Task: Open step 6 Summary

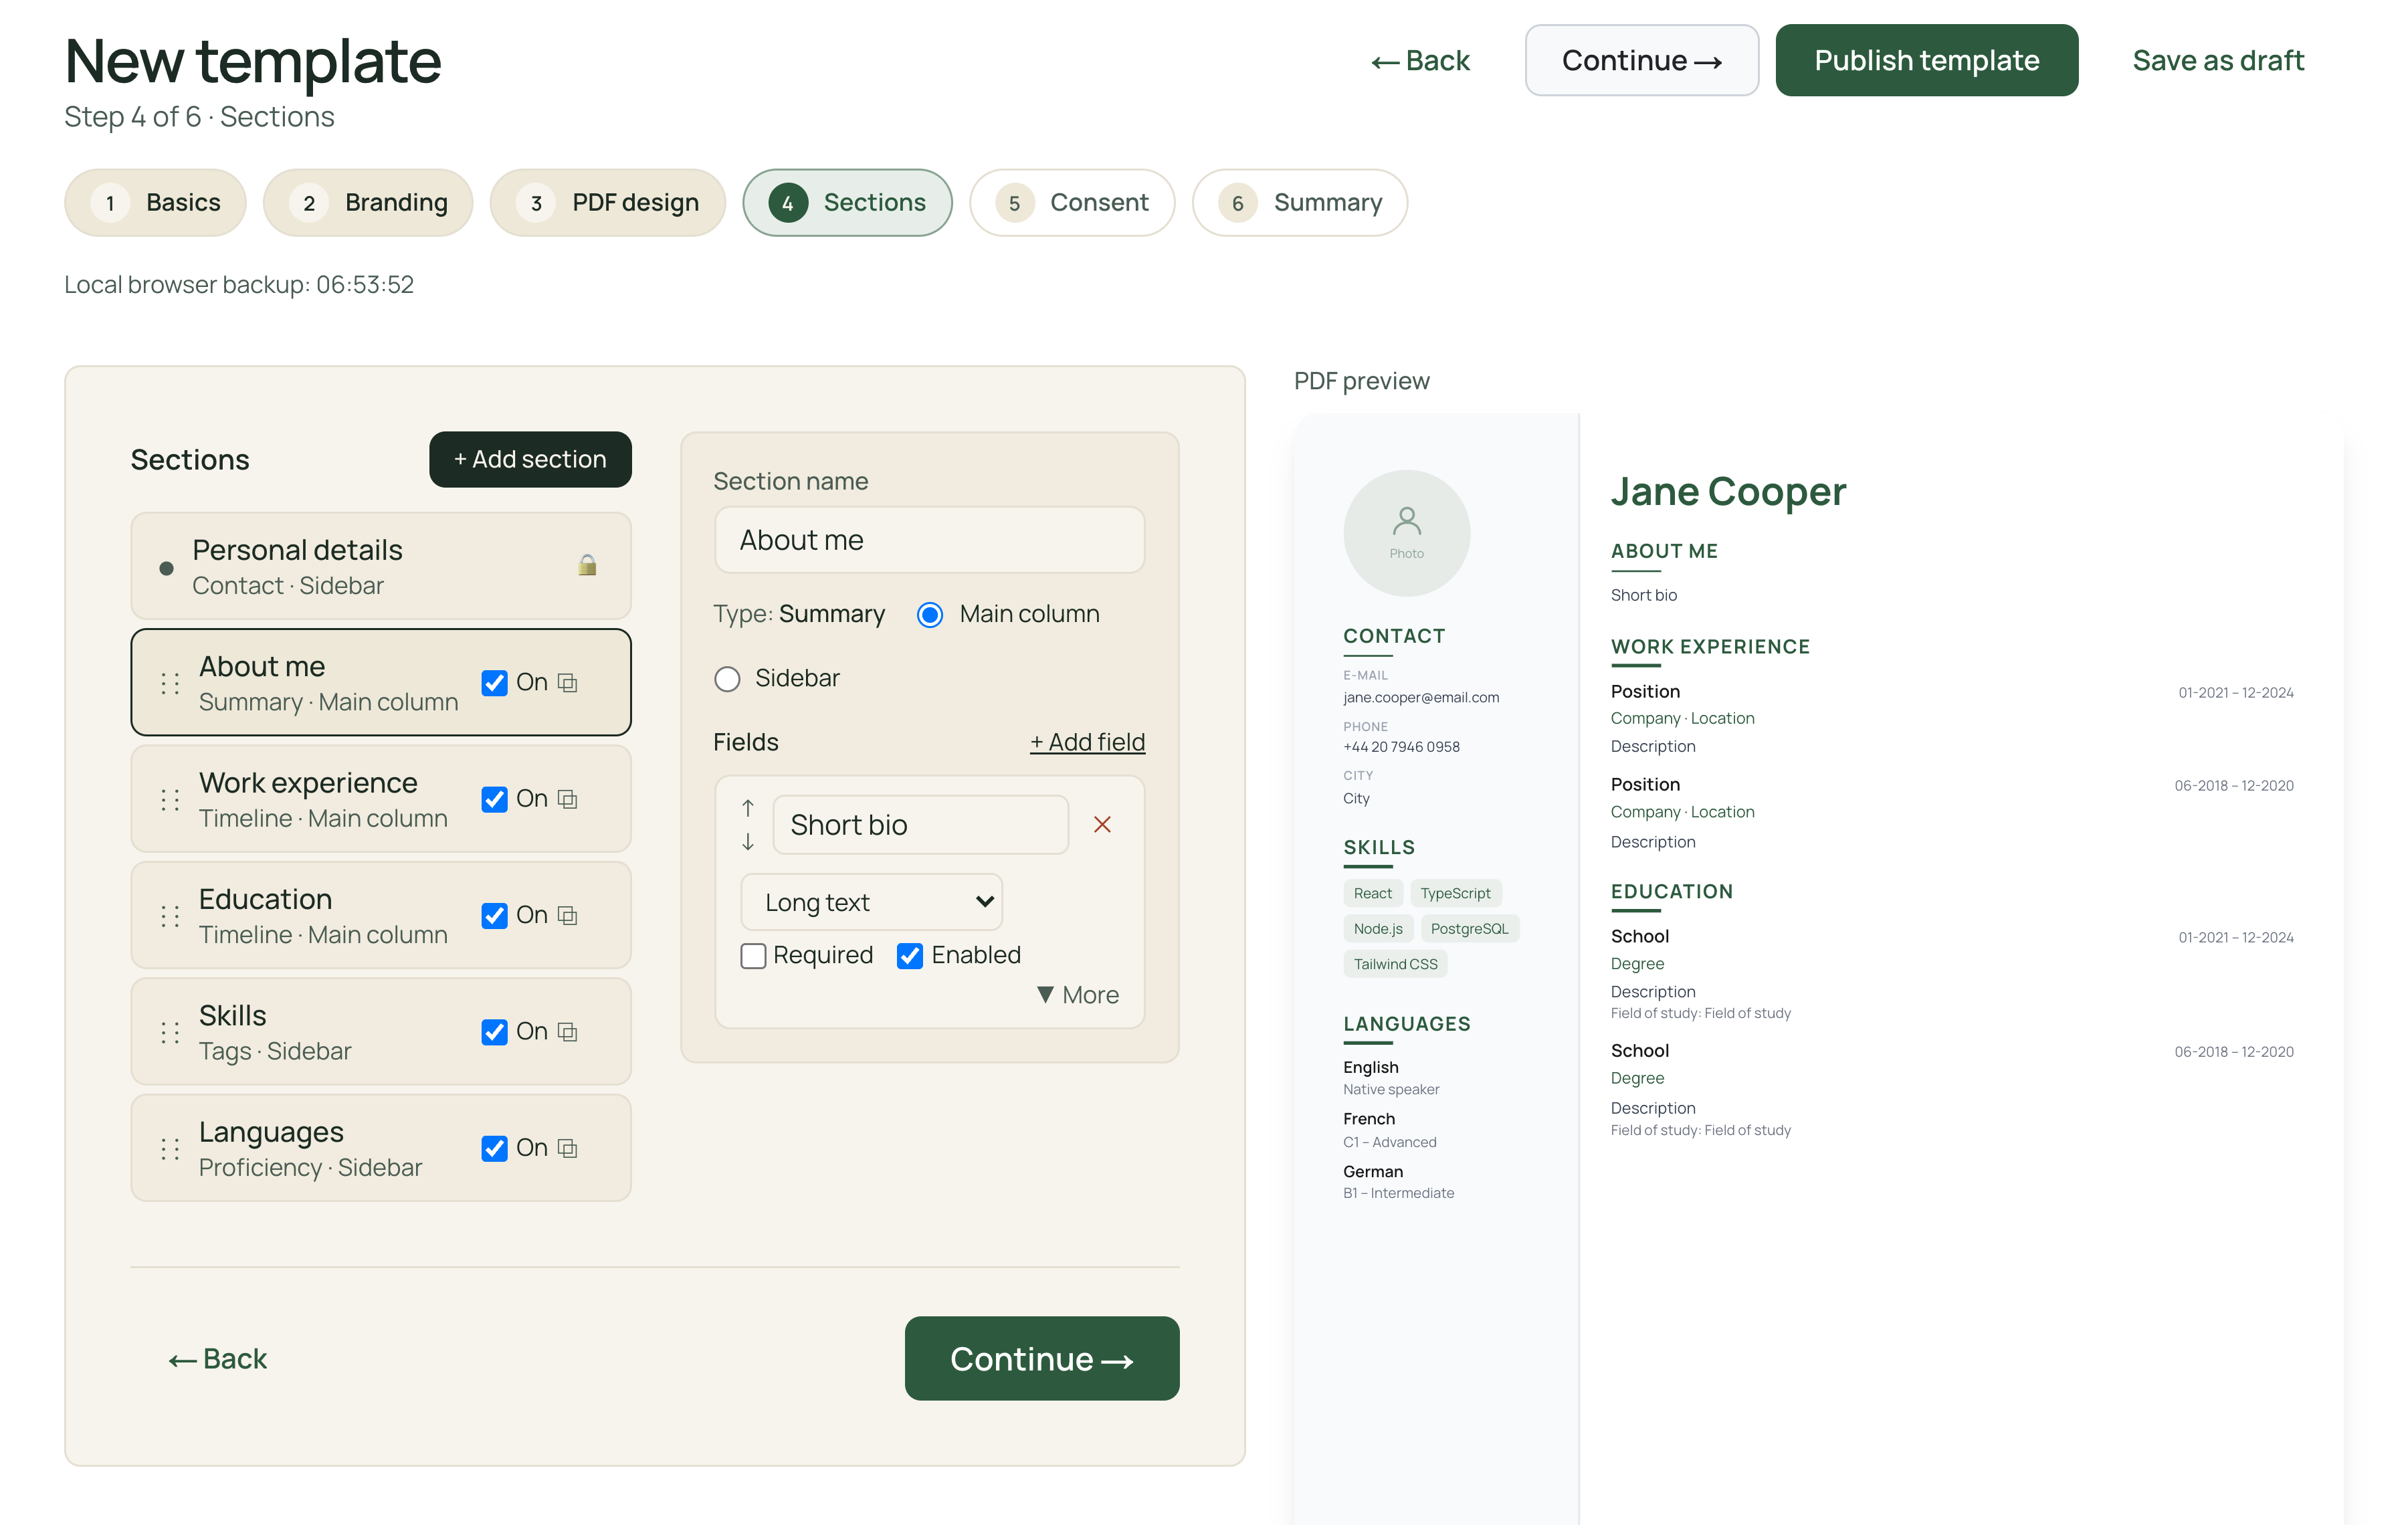Action: (x=1300, y=203)
